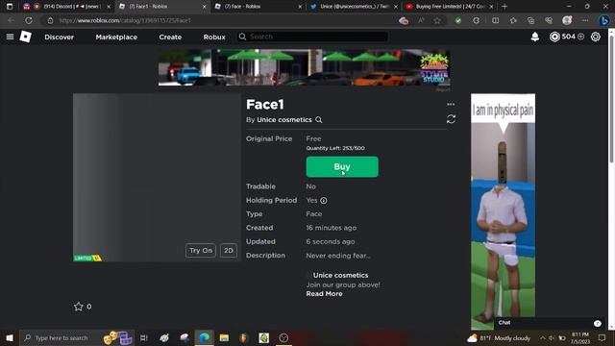Screen dimensions: 615x346
Task: Favorite the item with the star icon
Action: [x=79, y=307]
